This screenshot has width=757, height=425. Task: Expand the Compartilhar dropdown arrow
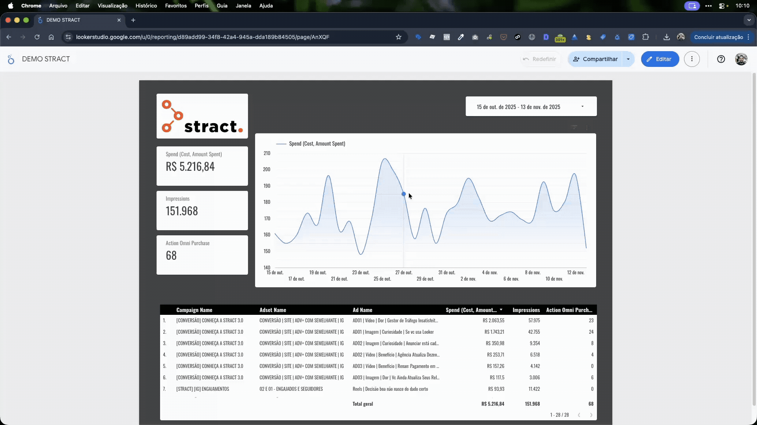coord(628,59)
